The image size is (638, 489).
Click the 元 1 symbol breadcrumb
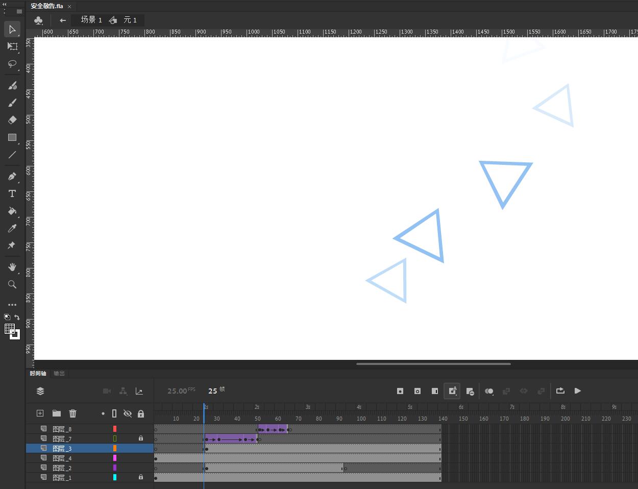(x=130, y=20)
